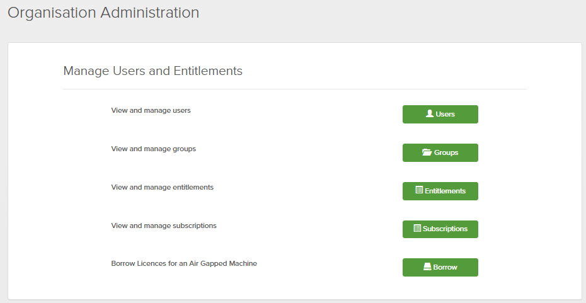Click the "Manage Users and Entitlements" heading

click(152, 71)
